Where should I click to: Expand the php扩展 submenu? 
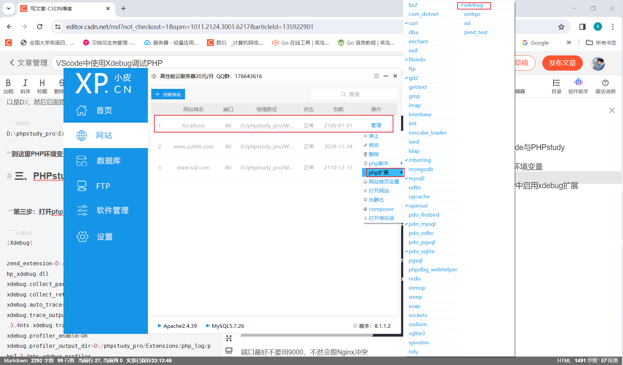tap(383, 172)
